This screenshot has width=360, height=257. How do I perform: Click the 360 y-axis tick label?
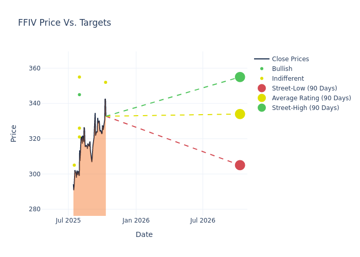pos(49,68)
